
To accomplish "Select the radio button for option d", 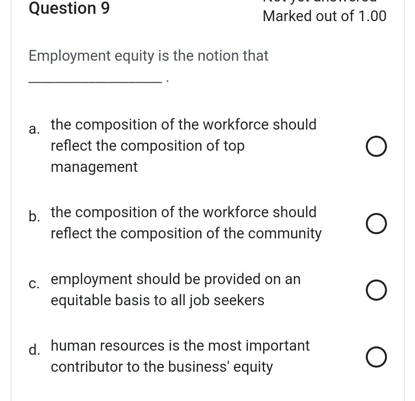I will click(x=376, y=357).
